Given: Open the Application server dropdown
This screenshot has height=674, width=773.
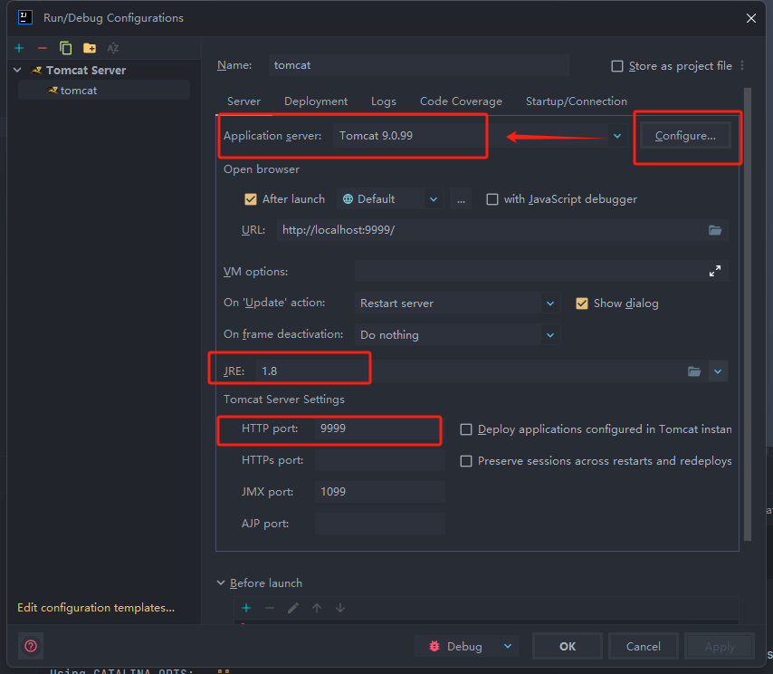Looking at the screenshot, I should (617, 136).
